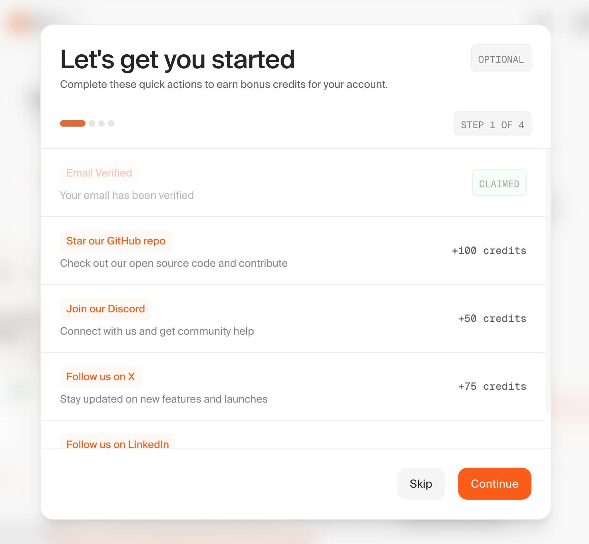Select the third progress step dot

[x=101, y=123]
